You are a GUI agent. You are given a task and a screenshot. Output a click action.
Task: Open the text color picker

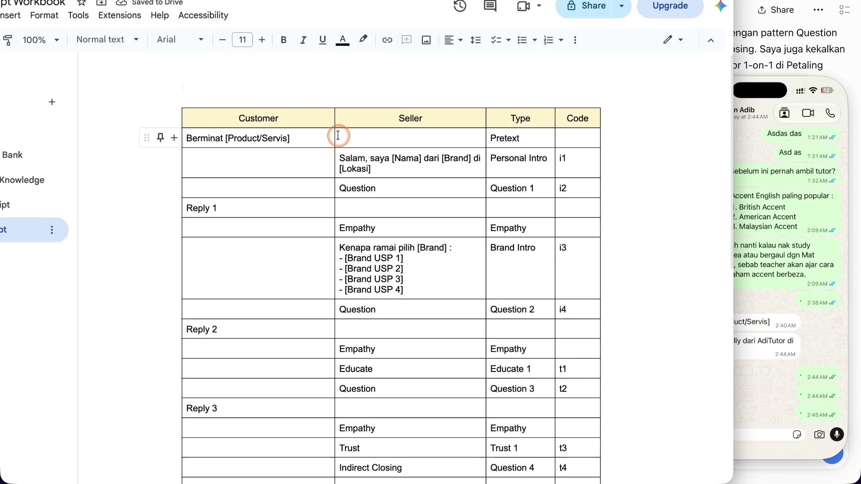coord(343,40)
